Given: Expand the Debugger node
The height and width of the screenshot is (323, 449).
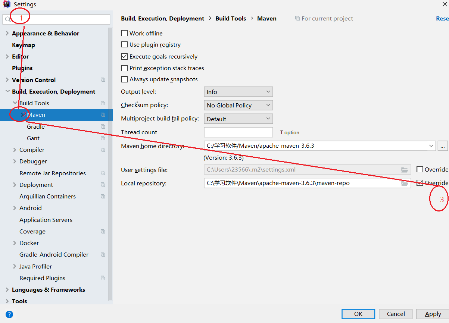Looking at the screenshot, I should (x=15, y=161).
